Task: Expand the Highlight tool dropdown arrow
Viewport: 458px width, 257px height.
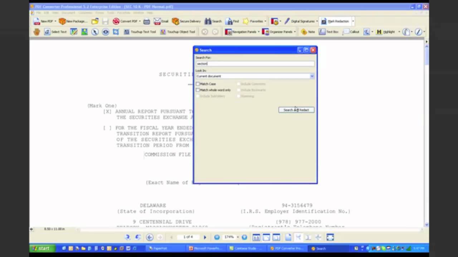Action: (x=399, y=32)
